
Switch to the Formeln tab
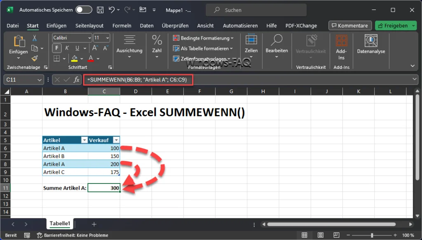coord(122,26)
